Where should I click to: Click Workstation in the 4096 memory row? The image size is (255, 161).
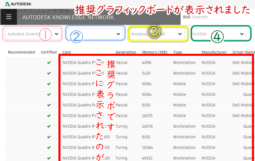click(x=185, y=63)
